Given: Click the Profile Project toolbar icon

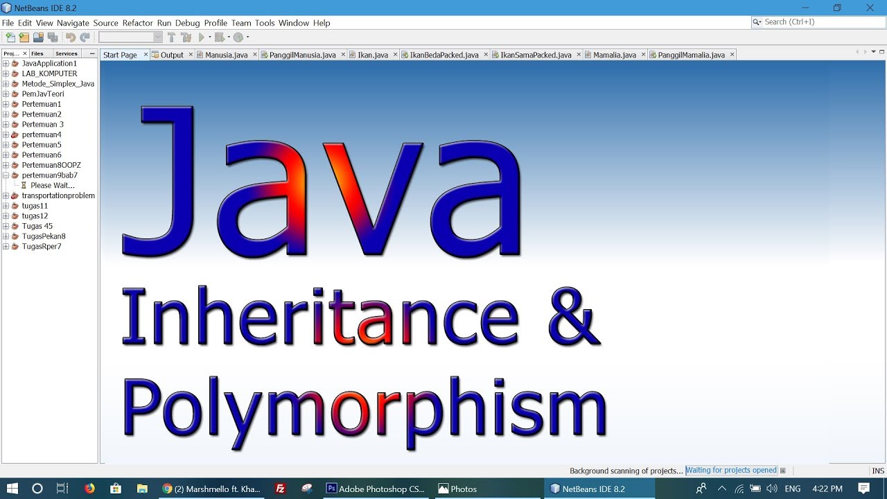Looking at the screenshot, I should click(x=238, y=37).
